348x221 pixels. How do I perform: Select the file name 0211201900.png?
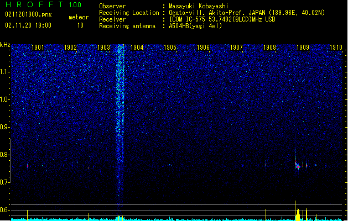[28, 14]
